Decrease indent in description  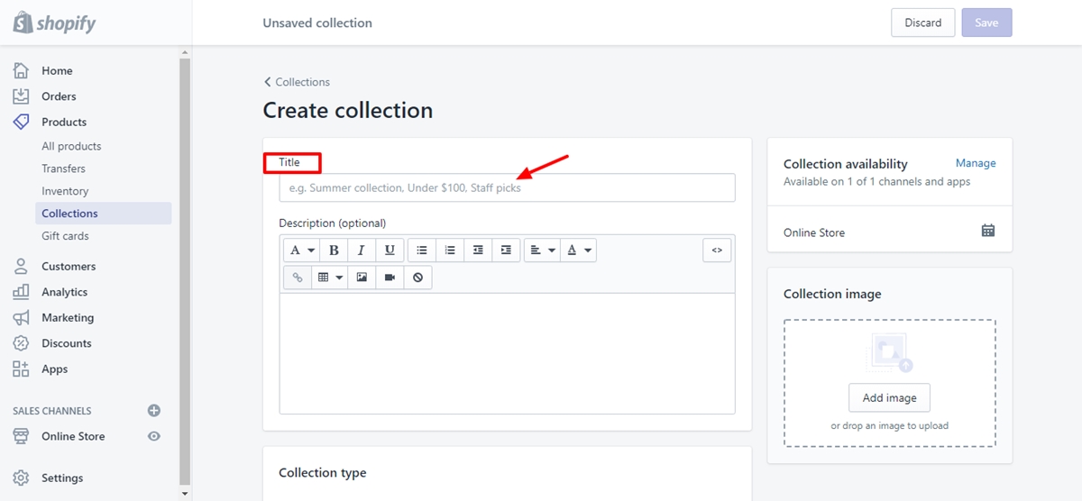pos(478,250)
